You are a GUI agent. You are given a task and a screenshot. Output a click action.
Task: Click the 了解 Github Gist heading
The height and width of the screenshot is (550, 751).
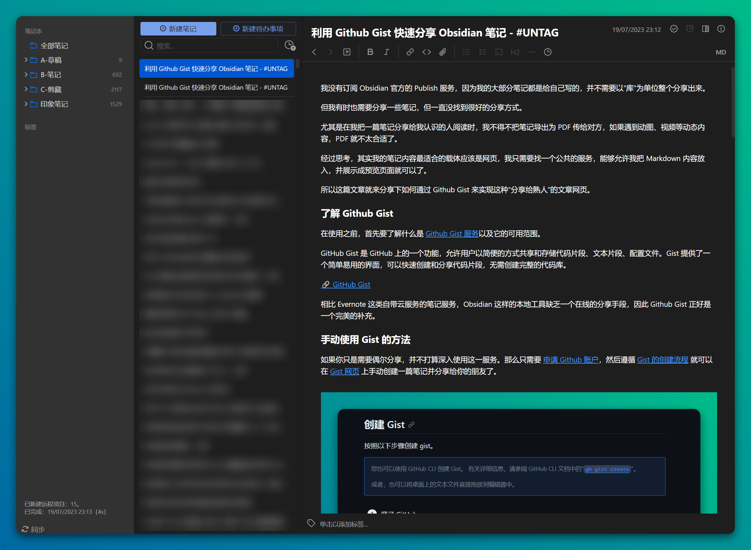click(357, 214)
